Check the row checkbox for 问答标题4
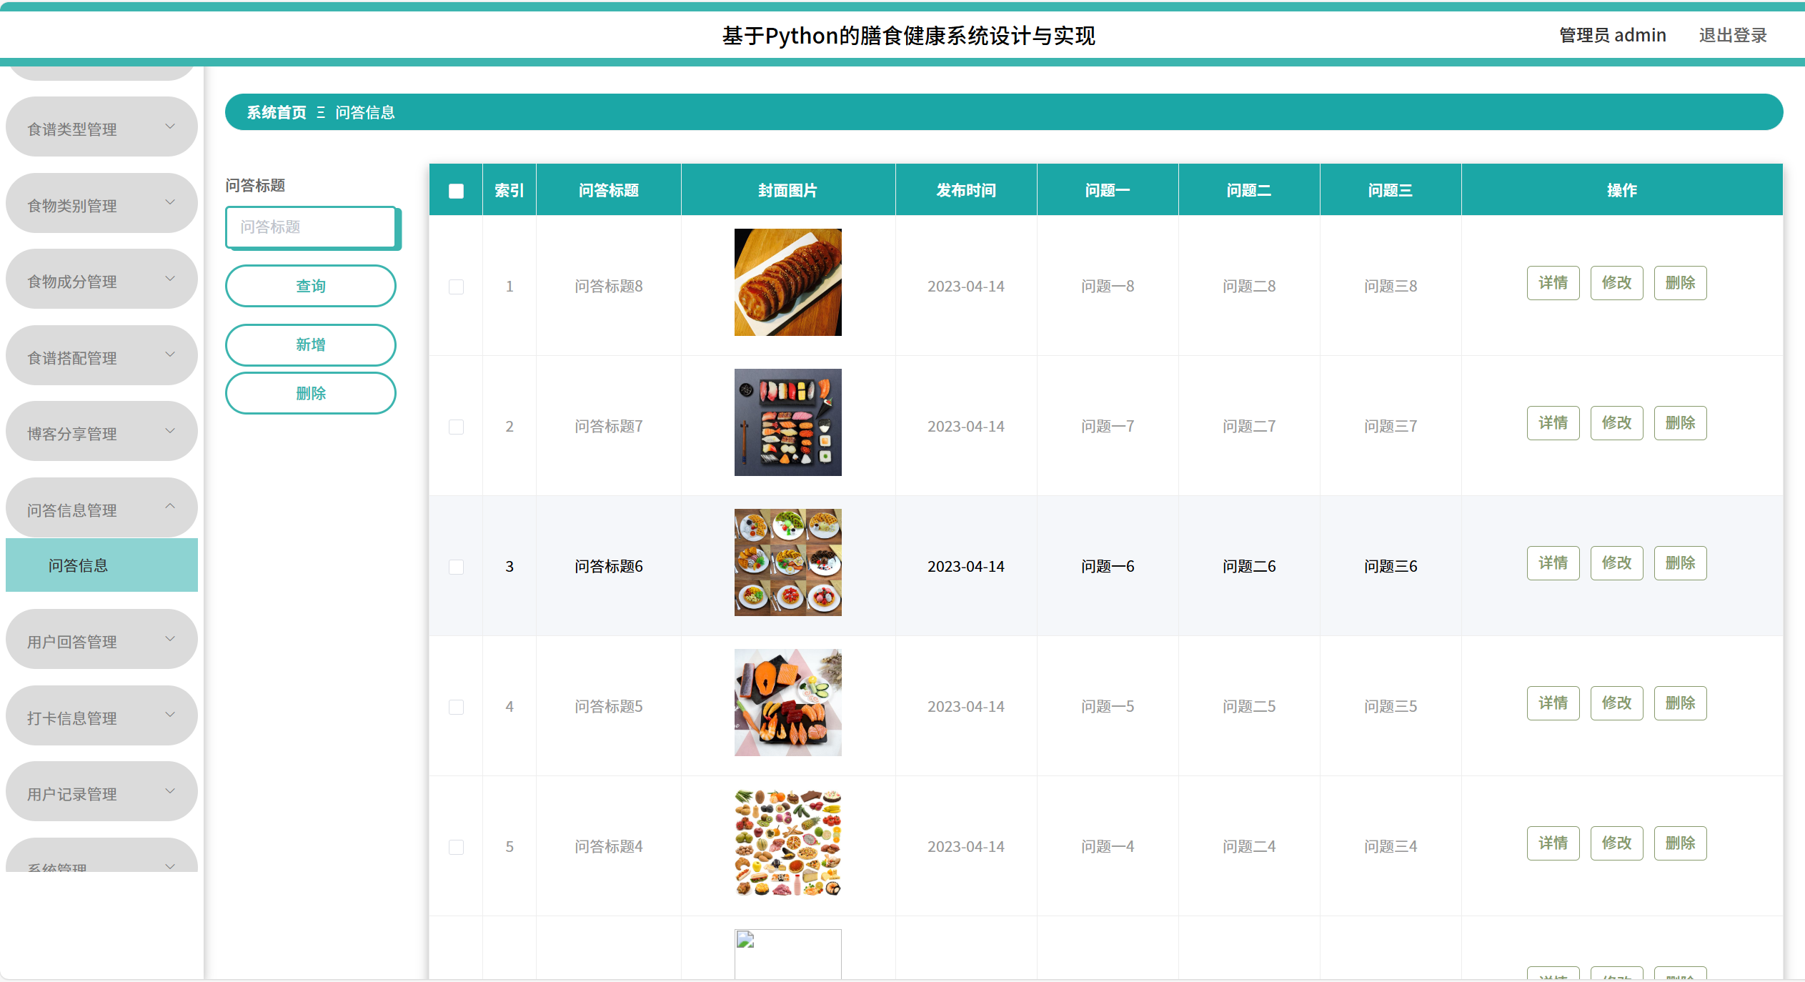 pyautogui.click(x=455, y=847)
